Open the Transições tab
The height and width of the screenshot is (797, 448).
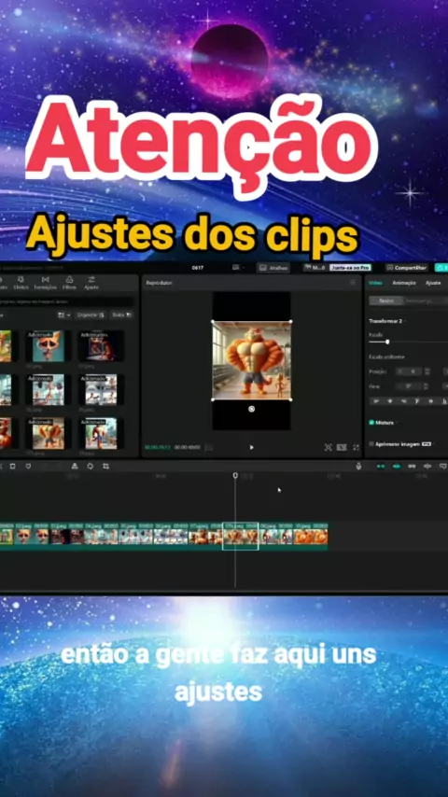click(x=45, y=283)
